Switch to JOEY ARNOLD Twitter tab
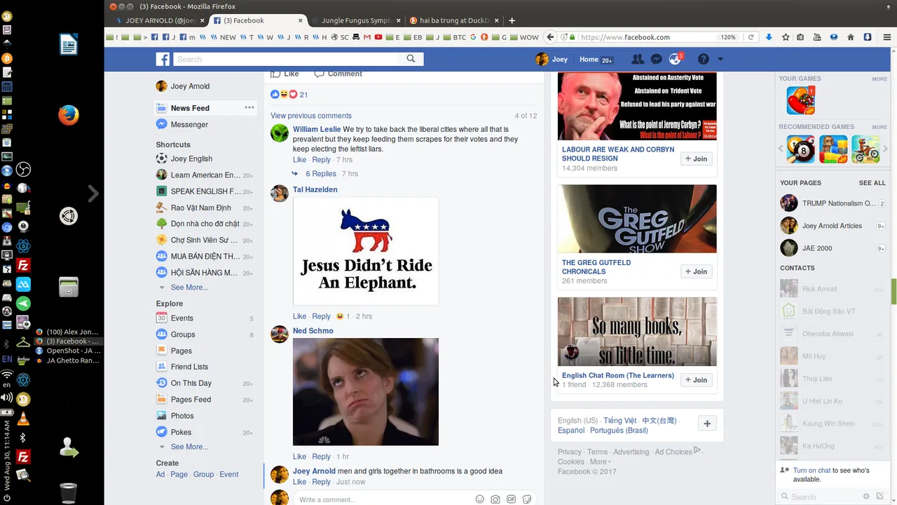Screen dimensions: 897x505 [x=159, y=20]
